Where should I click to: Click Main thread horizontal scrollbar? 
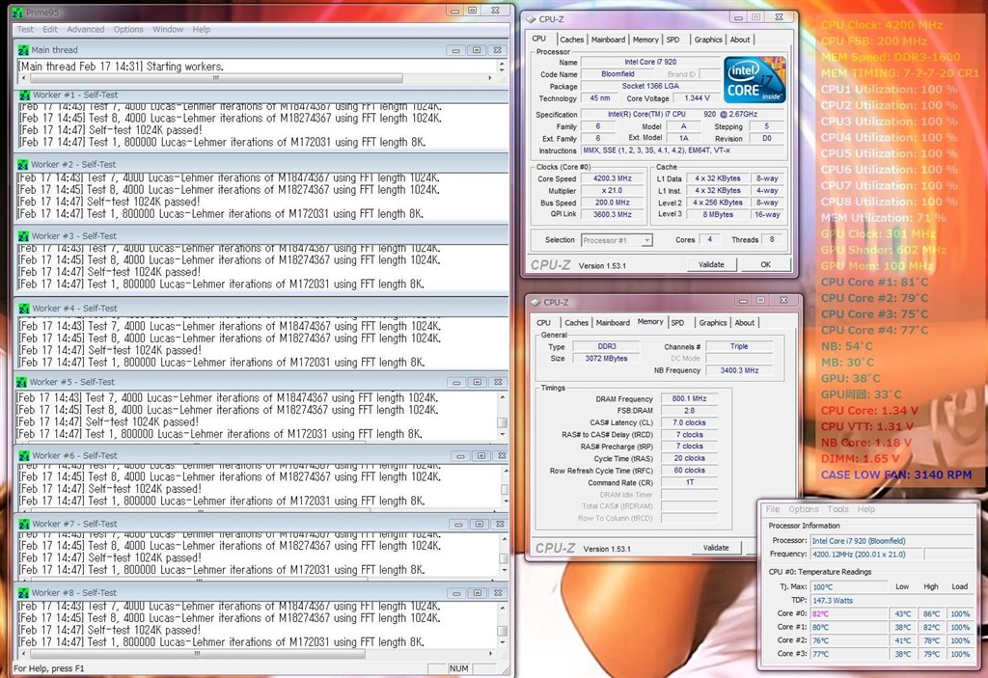point(217,78)
